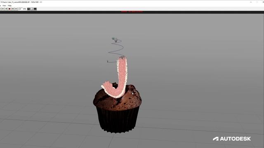The height and width of the screenshot is (148, 264).
Task: Click the white circle display icon
Action: (32, 9)
